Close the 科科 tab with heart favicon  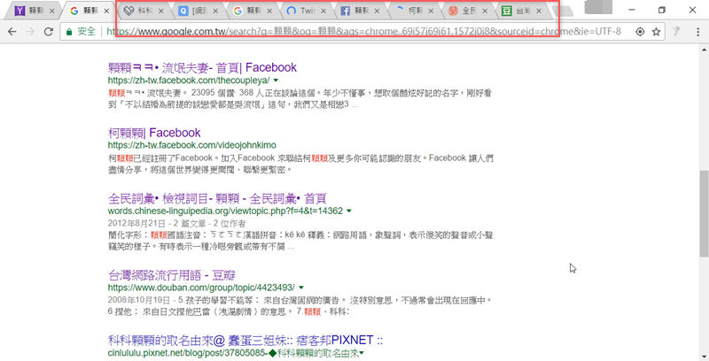[x=161, y=11]
